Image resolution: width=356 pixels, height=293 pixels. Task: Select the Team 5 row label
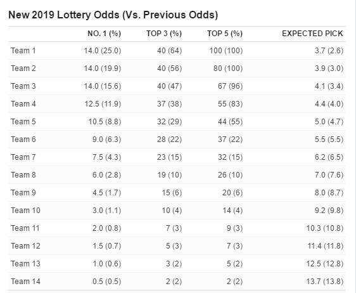tap(23, 121)
